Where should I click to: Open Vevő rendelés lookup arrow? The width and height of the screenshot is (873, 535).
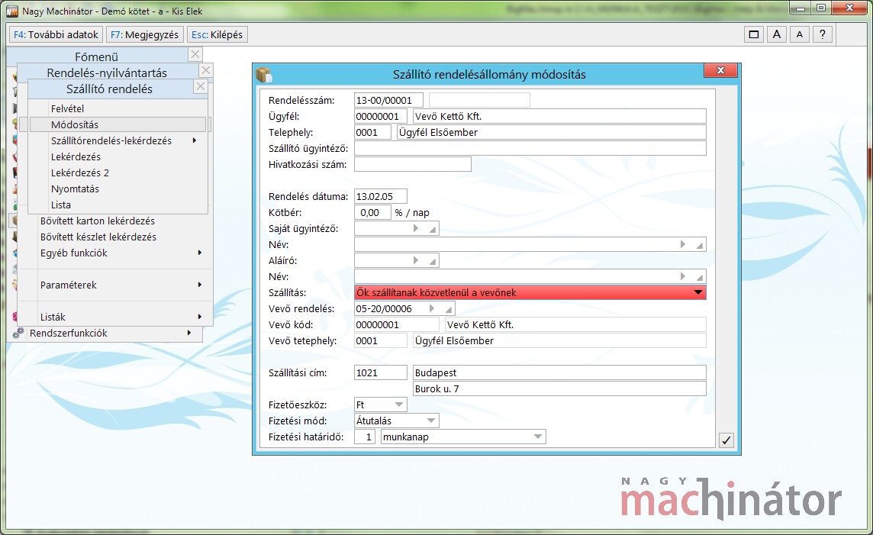coord(432,309)
